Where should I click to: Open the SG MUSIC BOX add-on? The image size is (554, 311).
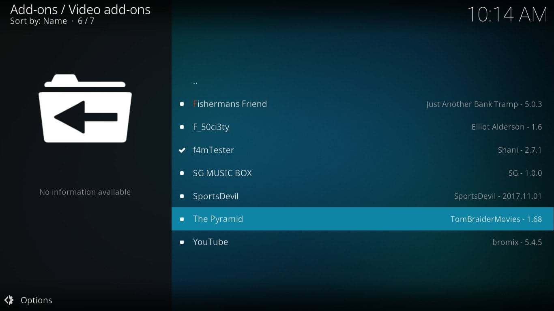[x=363, y=173]
